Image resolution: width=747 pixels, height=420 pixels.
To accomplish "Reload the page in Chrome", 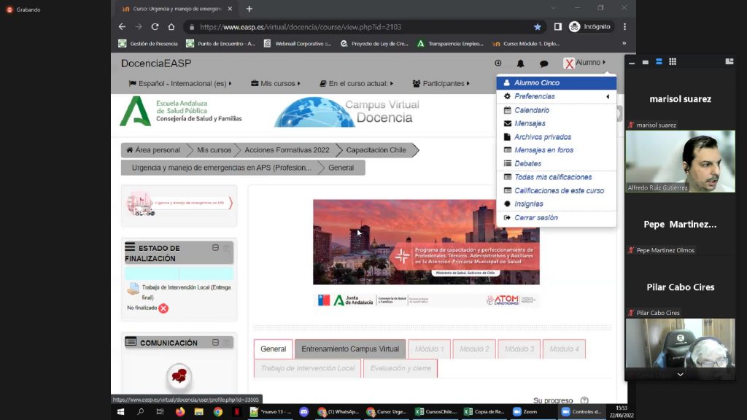I will pyautogui.click(x=154, y=27).
